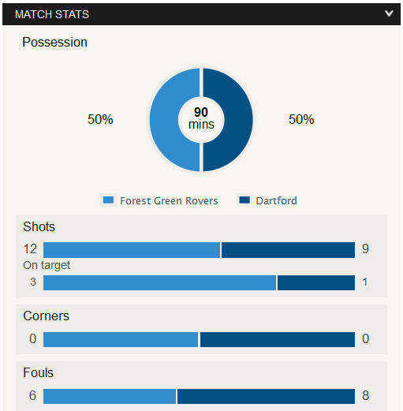Click Forest Green Rovers on-target bar
Image resolution: width=403 pixels, height=411 pixels.
pyautogui.click(x=160, y=282)
